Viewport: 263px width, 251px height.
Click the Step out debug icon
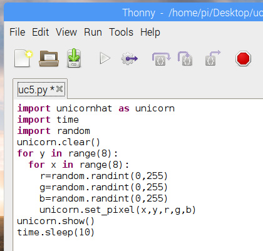[212, 58]
